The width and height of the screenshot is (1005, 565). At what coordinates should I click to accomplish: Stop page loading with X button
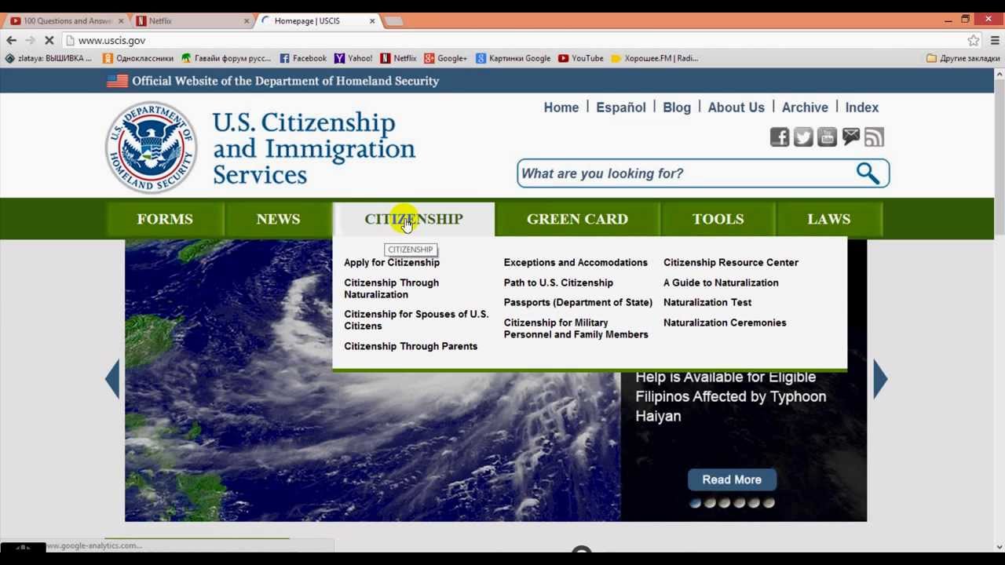(x=49, y=40)
